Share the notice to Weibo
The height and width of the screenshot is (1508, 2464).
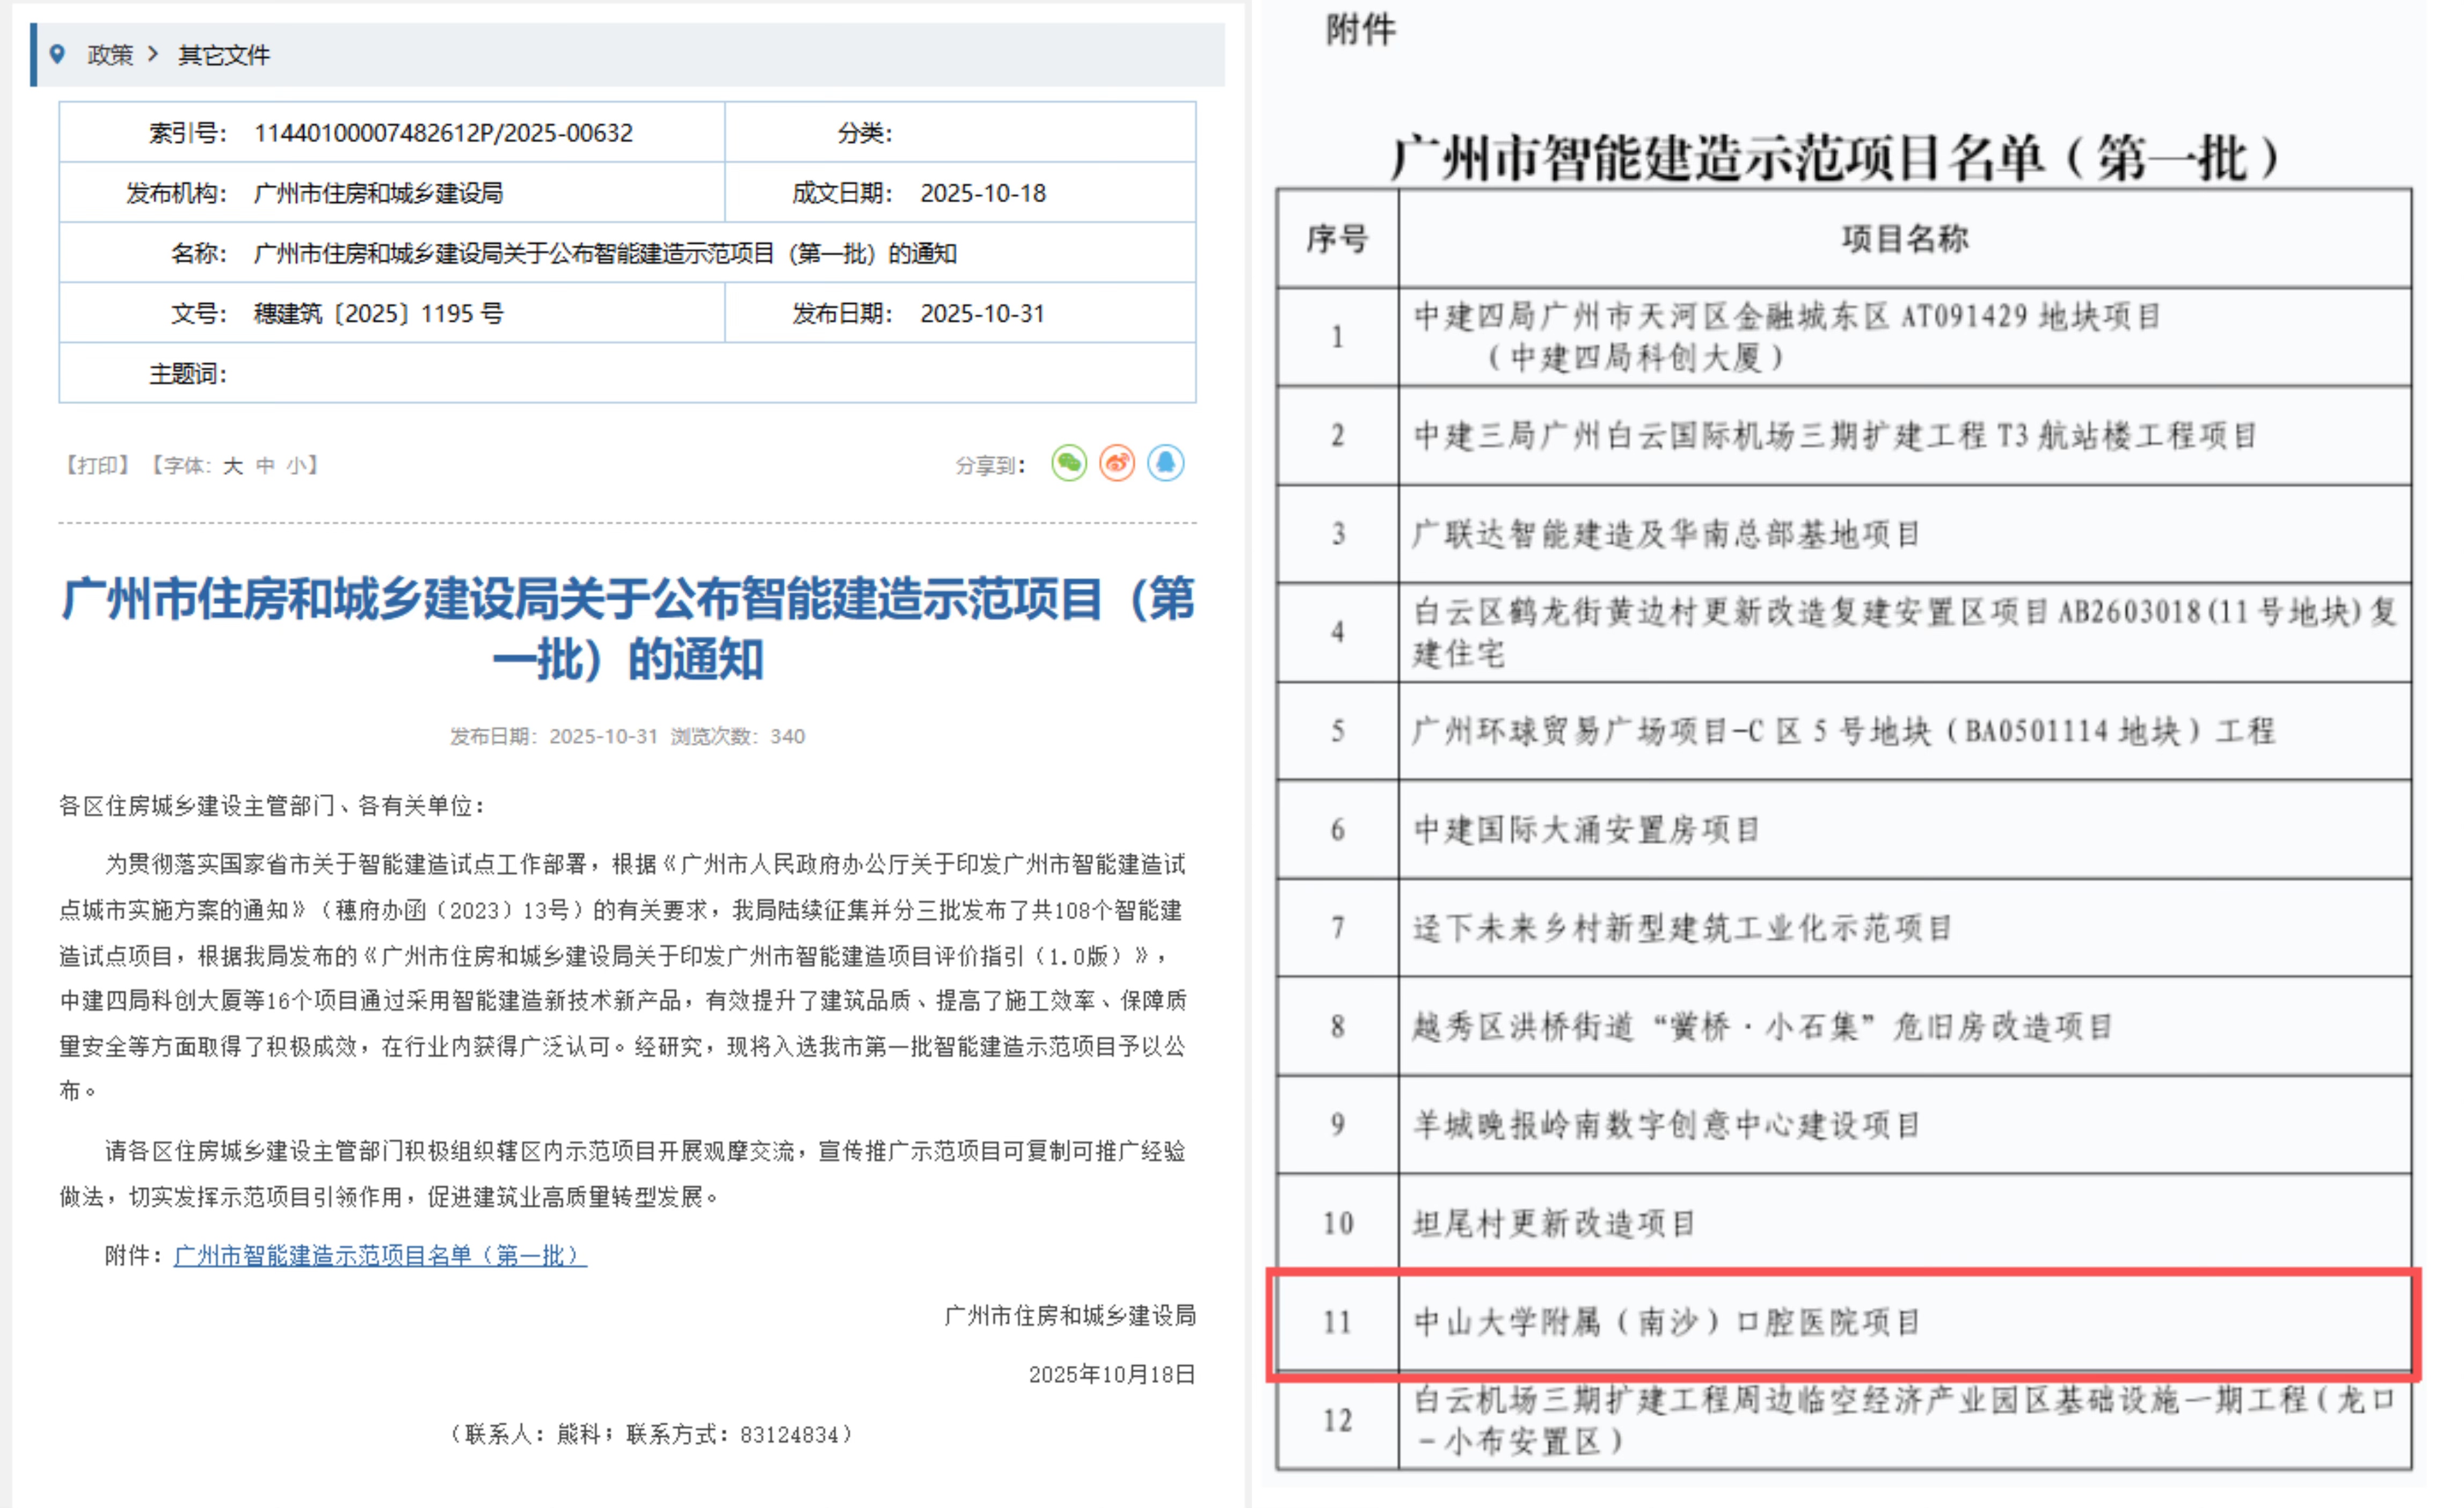(x=1117, y=464)
